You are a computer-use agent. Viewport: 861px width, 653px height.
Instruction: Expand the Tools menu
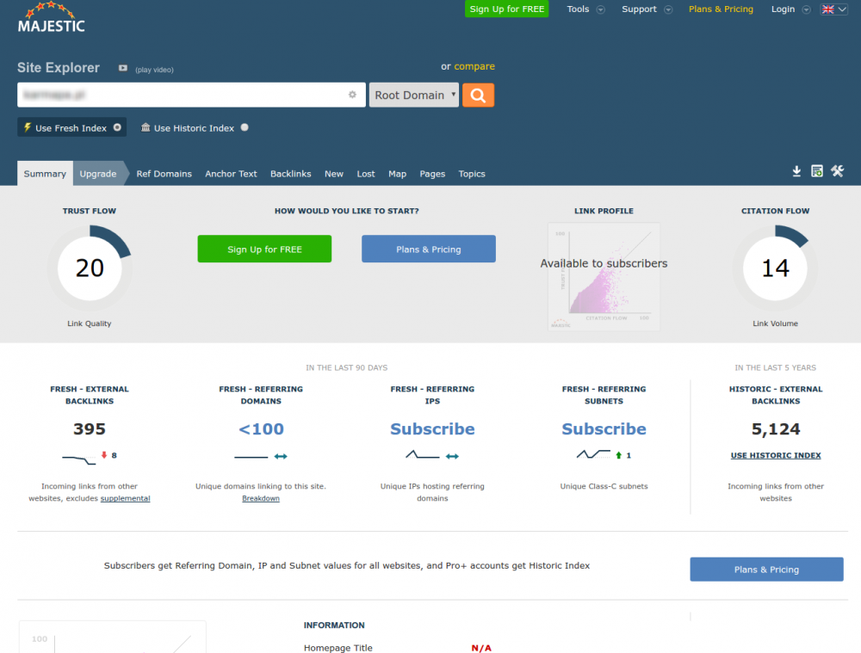coord(585,9)
